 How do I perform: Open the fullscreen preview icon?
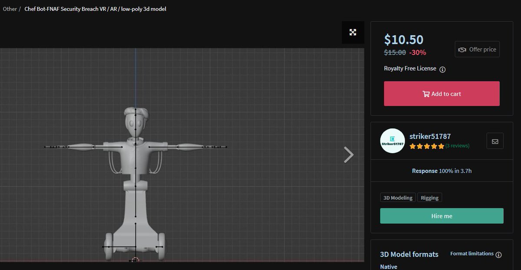[353, 32]
